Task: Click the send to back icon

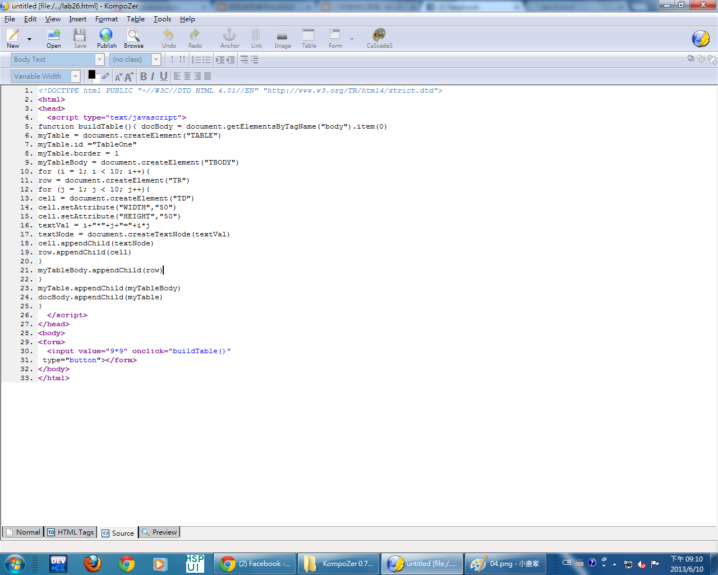Action: click(712, 59)
